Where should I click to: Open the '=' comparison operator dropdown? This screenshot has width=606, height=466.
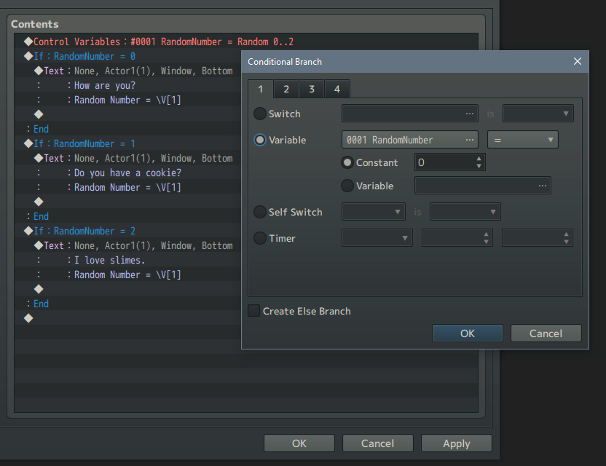click(523, 140)
